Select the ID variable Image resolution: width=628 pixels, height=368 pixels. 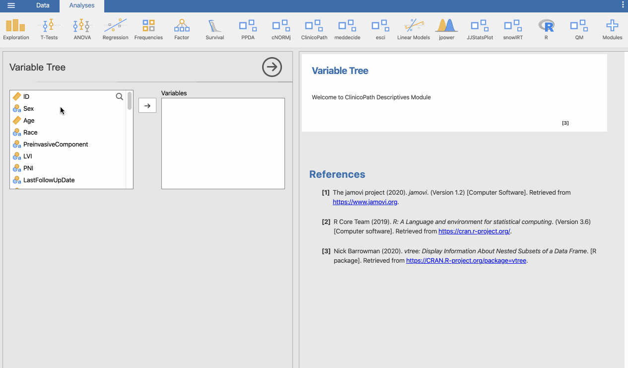[68, 96]
